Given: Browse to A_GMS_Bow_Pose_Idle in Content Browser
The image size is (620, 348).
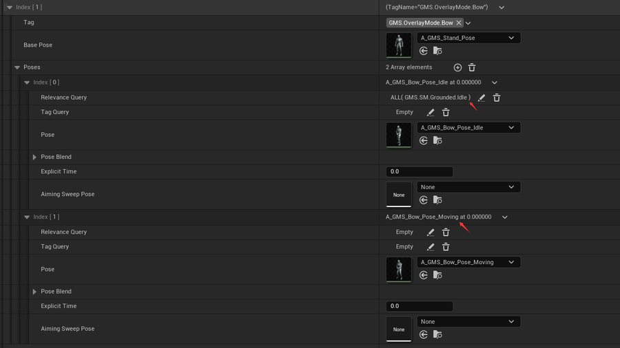Looking at the screenshot, I should click(x=437, y=140).
